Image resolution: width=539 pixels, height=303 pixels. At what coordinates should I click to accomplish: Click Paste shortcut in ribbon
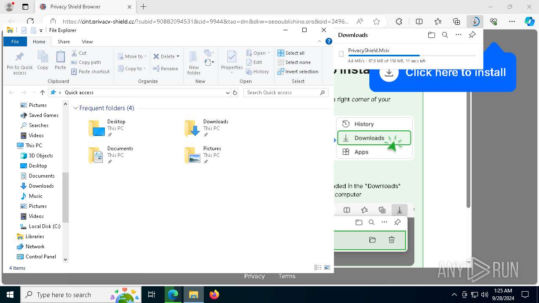pos(91,72)
